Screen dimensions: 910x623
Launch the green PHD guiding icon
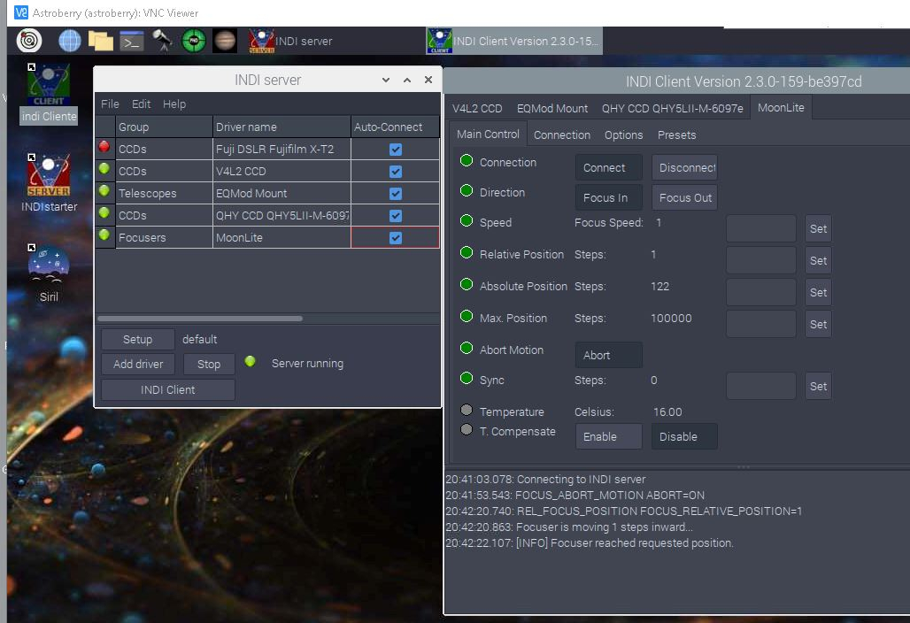193,42
